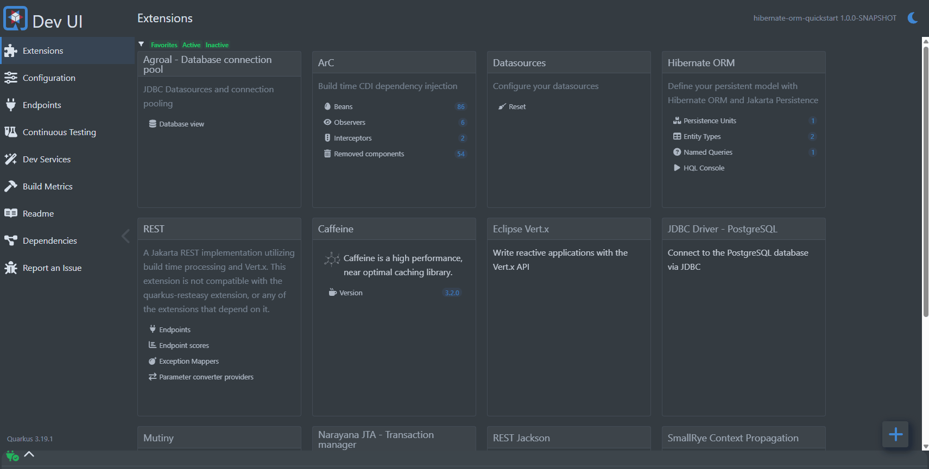Click the Beans count badge 86
Screen dimensions: 929x469
[460, 106]
